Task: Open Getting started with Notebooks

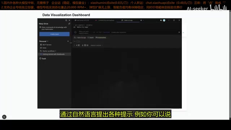Action: (x=55, y=54)
